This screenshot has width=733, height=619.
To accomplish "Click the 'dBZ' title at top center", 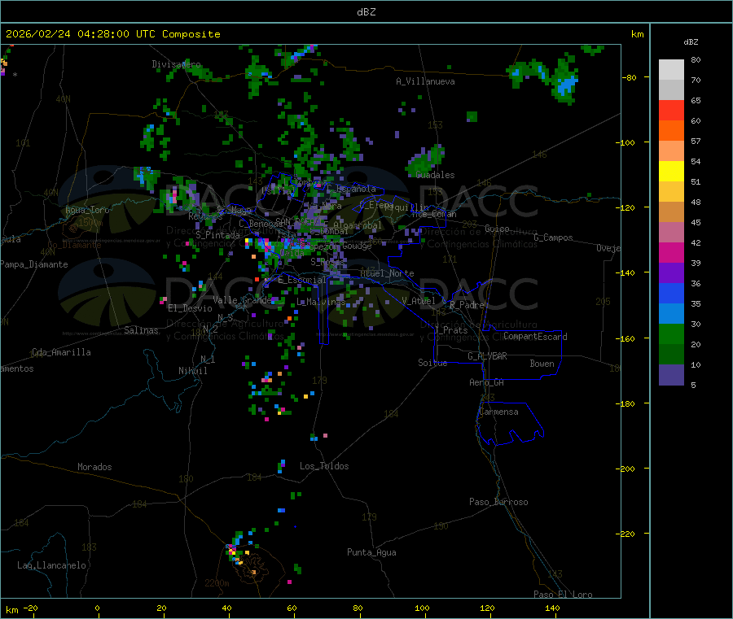I will 366,12.
